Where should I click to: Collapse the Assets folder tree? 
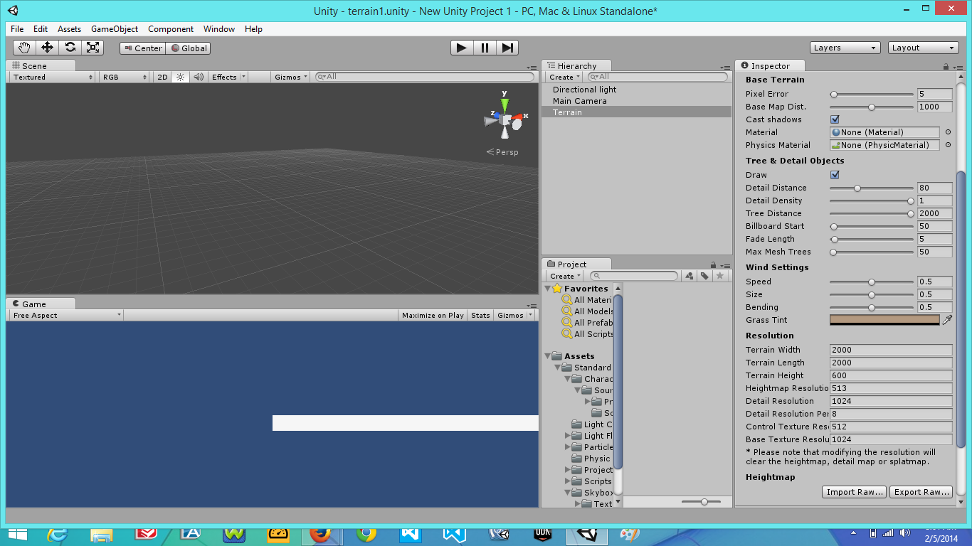coord(547,356)
